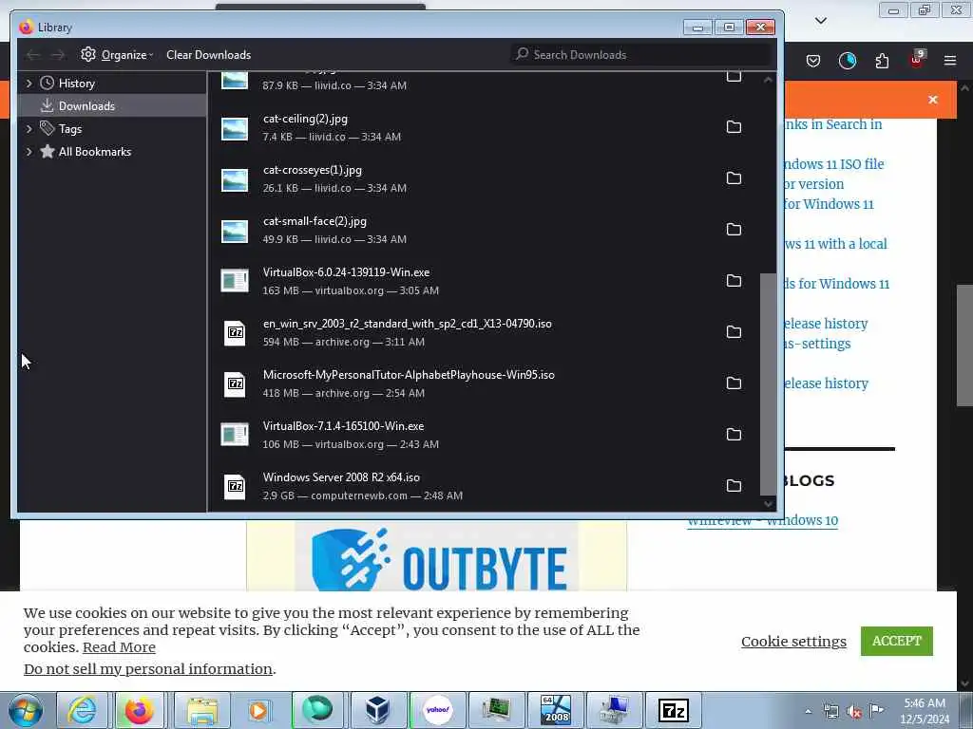Launch Internet Explorer from taskbar
The height and width of the screenshot is (729, 973).
pyautogui.click(x=83, y=710)
